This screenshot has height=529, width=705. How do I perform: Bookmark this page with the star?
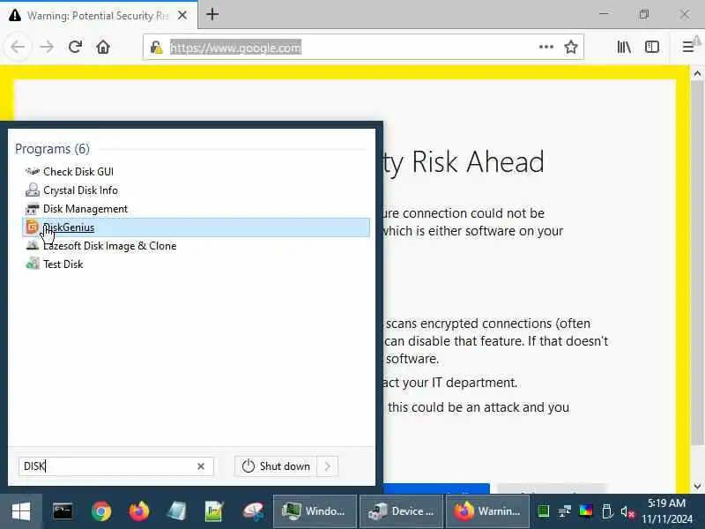point(570,47)
